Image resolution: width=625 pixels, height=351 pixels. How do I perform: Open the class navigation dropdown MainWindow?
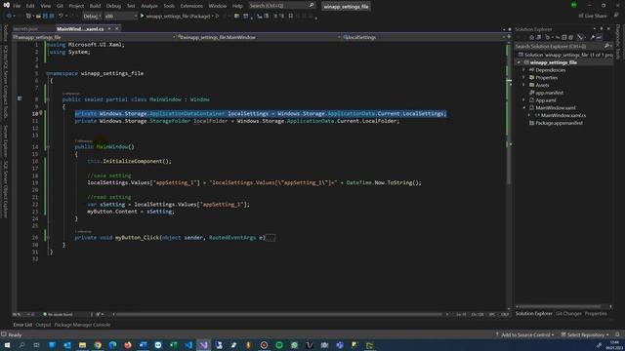[x=259, y=37]
